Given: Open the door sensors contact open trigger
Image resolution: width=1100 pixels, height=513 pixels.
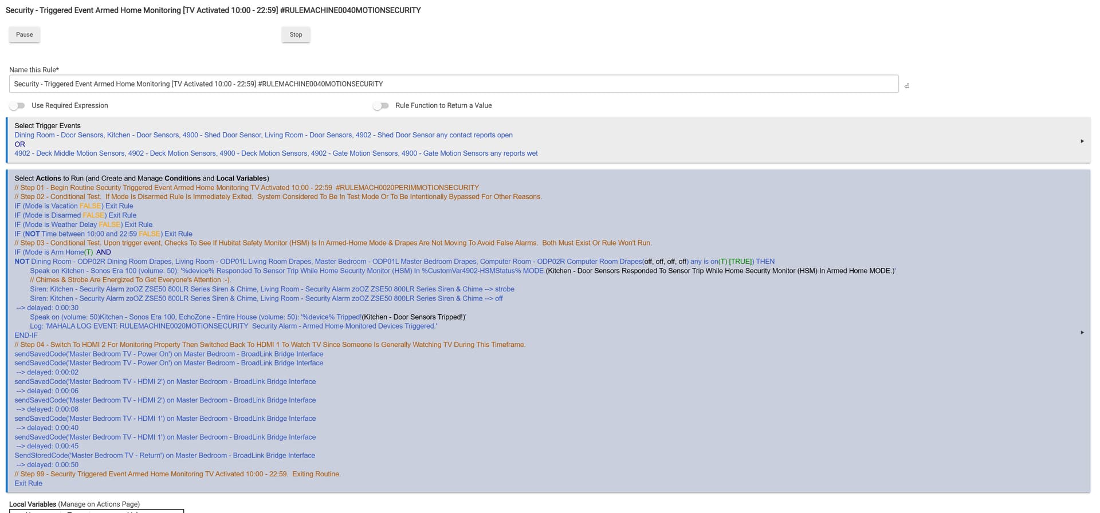Looking at the screenshot, I should pyautogui.click(x=263, y=135).
